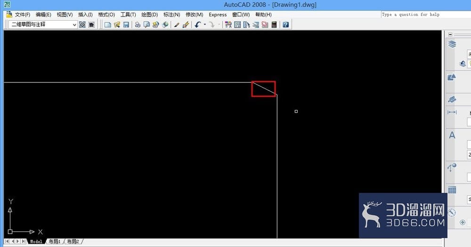
Task: Click the Tables panel icon on dashboard
Action: 452,190
